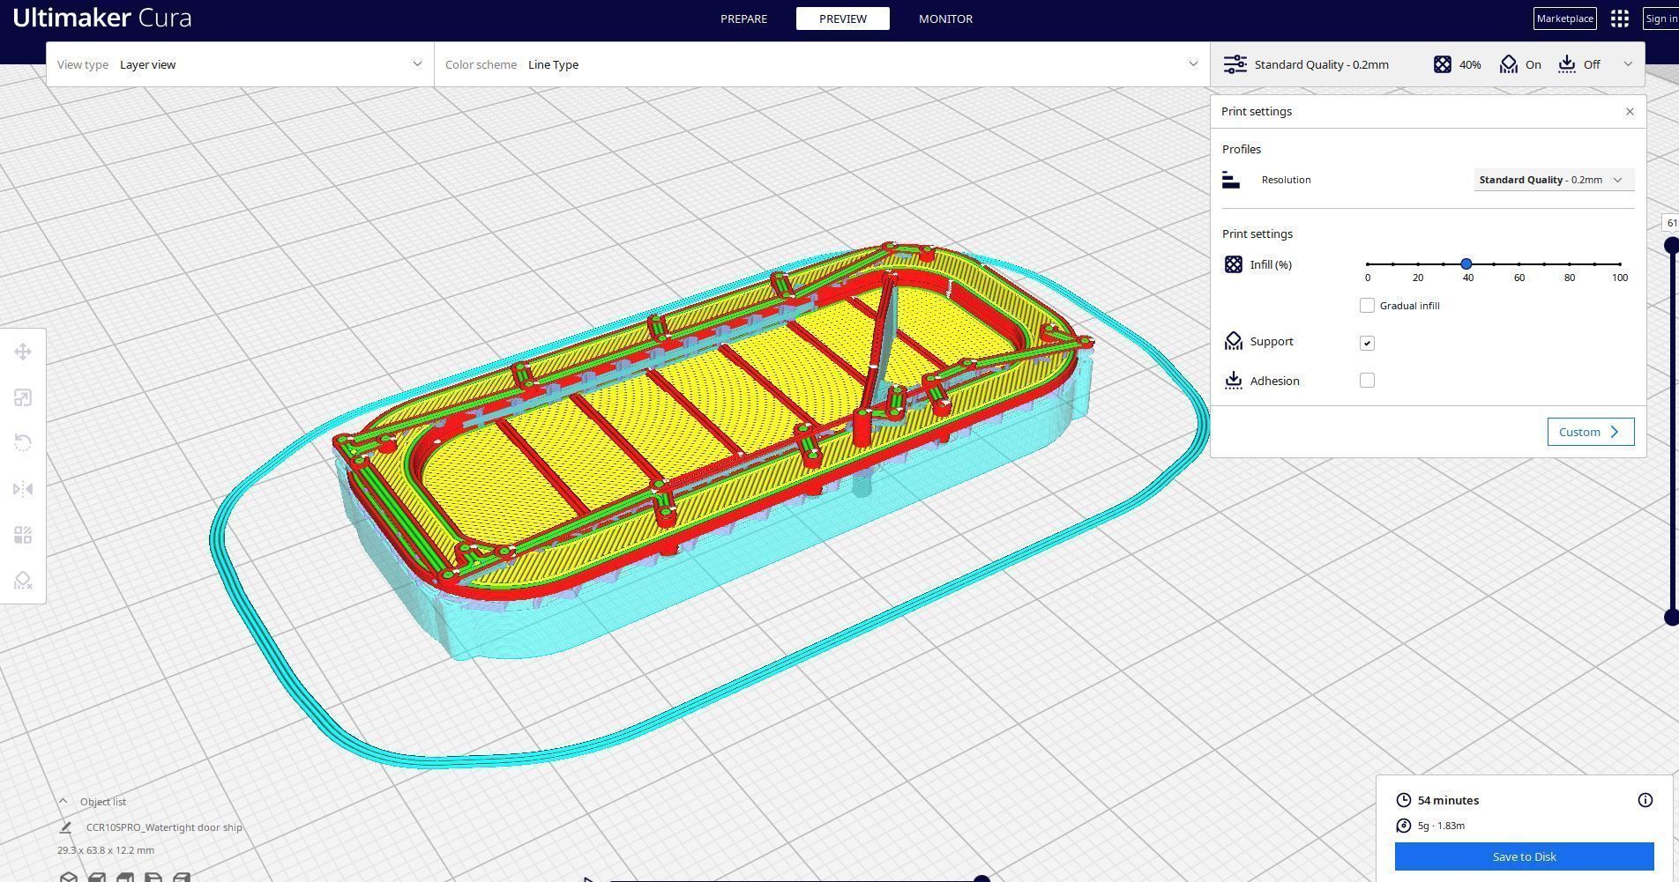Collapse the Object list
This screenshot has width=1679, height=882.
click(x=63, y=802)
